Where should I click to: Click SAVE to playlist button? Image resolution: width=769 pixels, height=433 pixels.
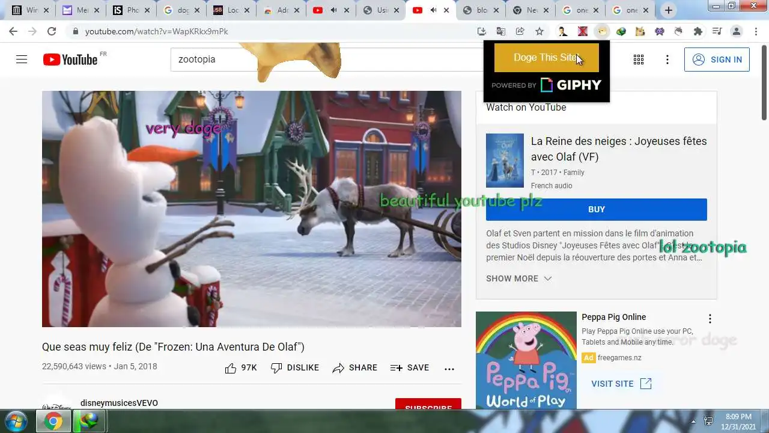pyautogui.click(x=410, y=368)
